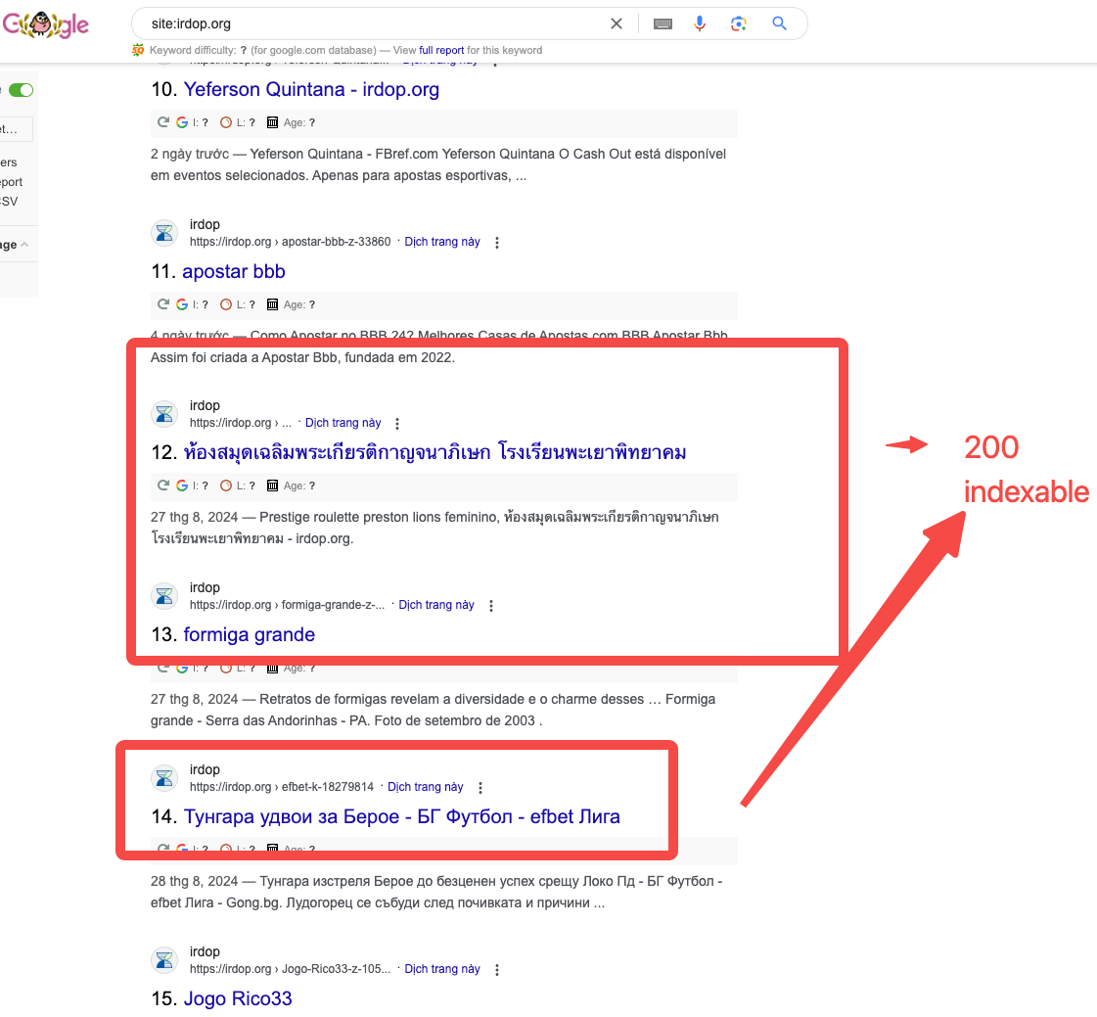
Task: Open result 10 Yeferson Quintana - irdop.org
Action: 311,90
